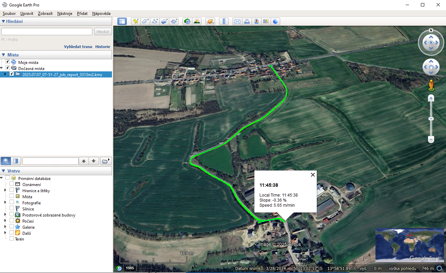
Task: Select the Add Polygon tool
Action: [146, 21]
